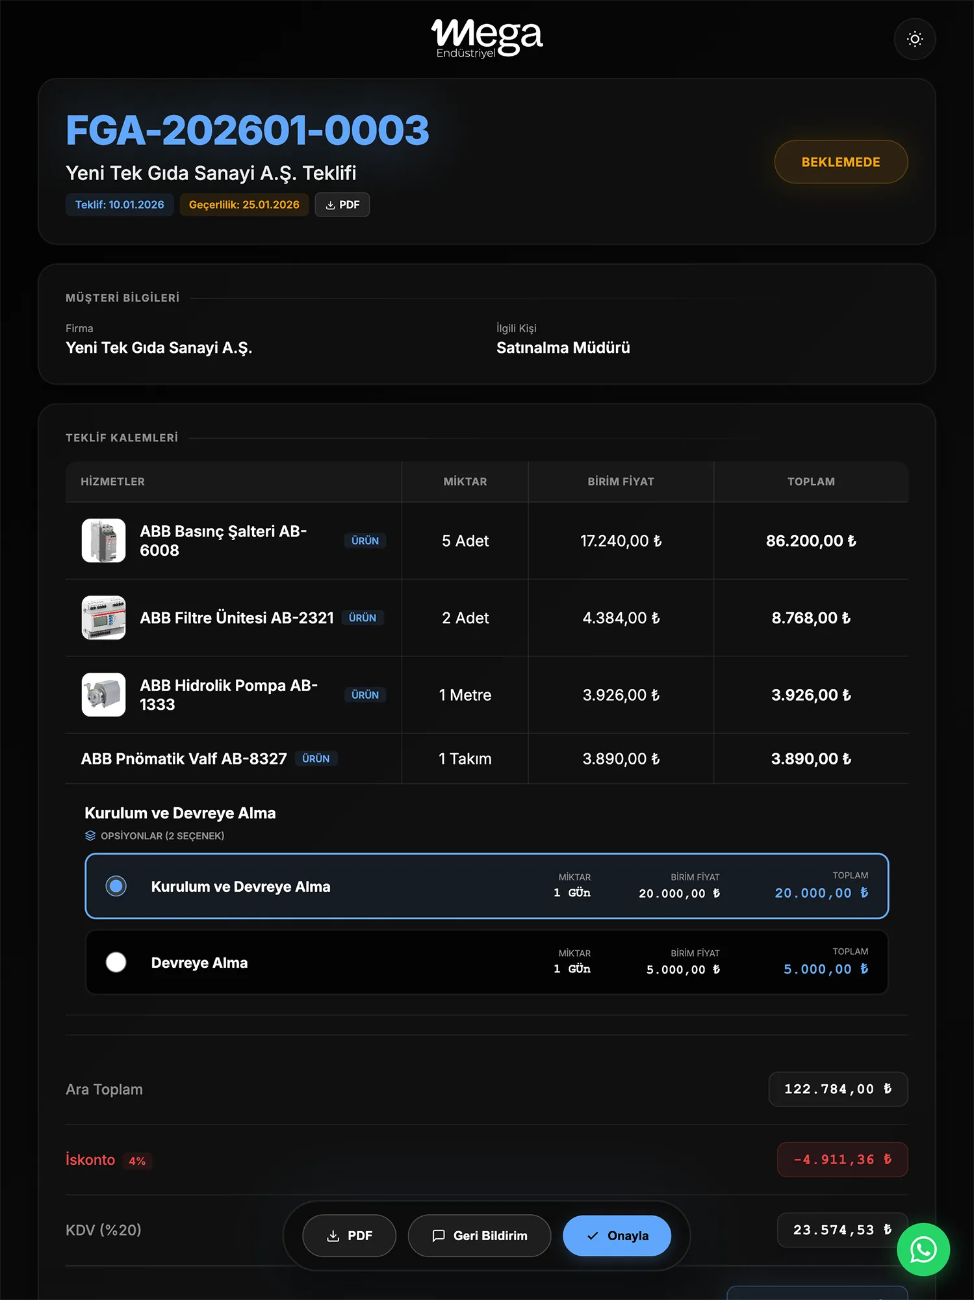This screenshot has width=974, height=1300.
Task: Toggle the light/dark theme sun icon
Action: (x=915, y=40)
